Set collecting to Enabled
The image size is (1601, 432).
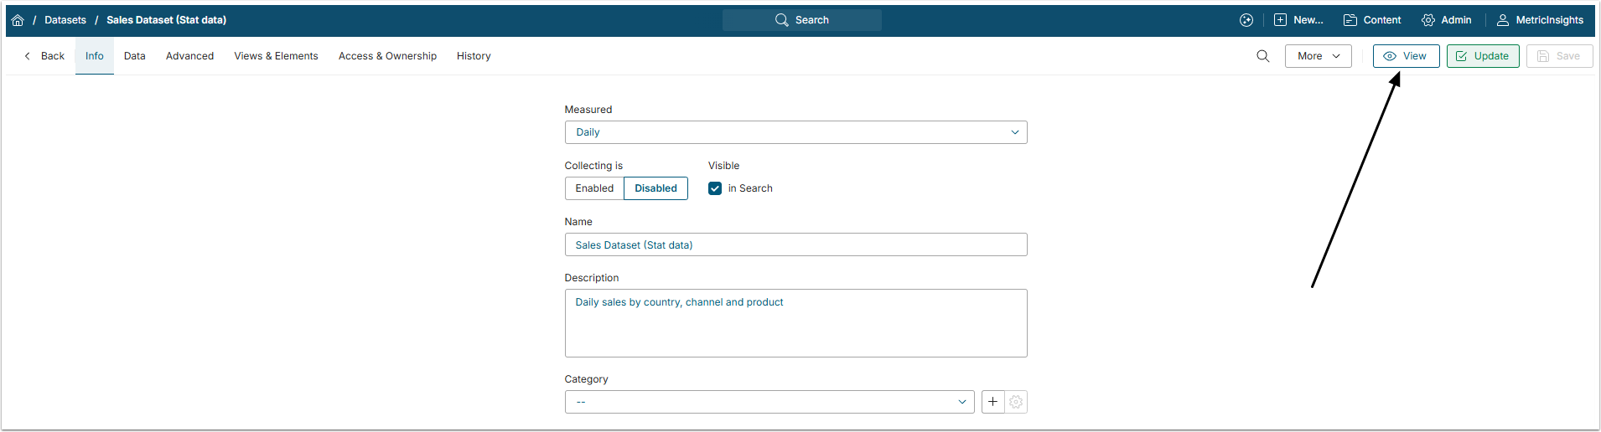(x=594, y=188)
